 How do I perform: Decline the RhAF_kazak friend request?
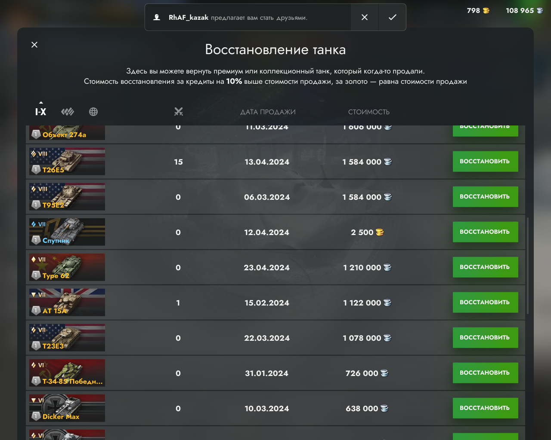[x=365, y=17]
